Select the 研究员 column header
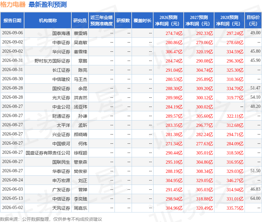The width and height of the screenshot is (262, 222). tap(80, 20)
